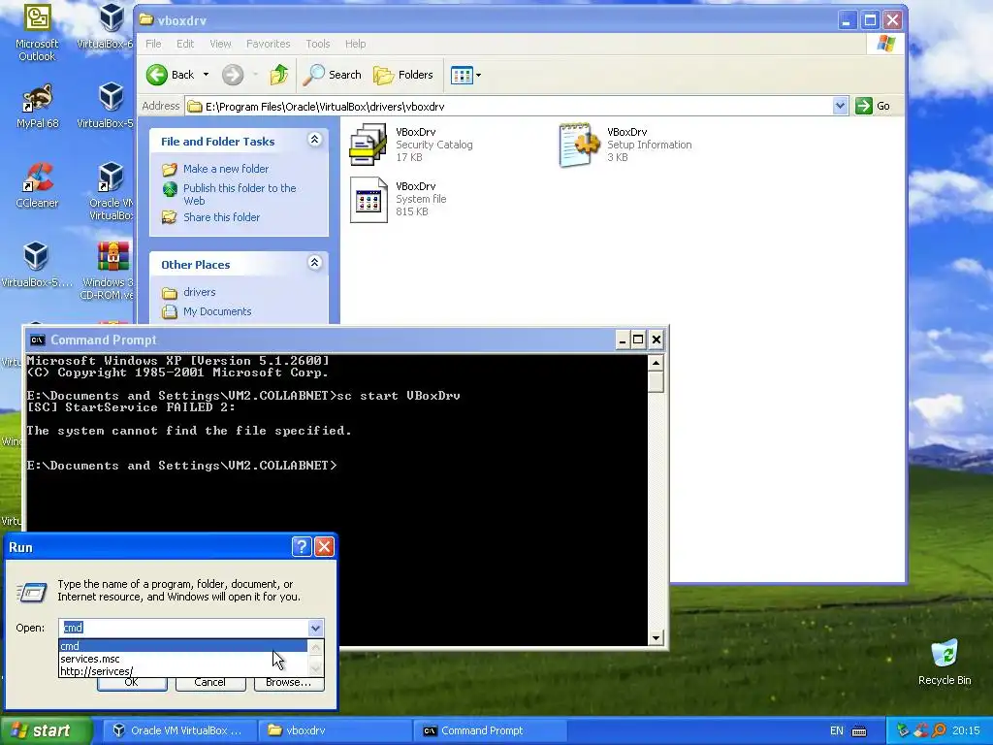Open Views dropdown arrow in toolbar
The image size is (993, 745).
(x=478, y=75)
